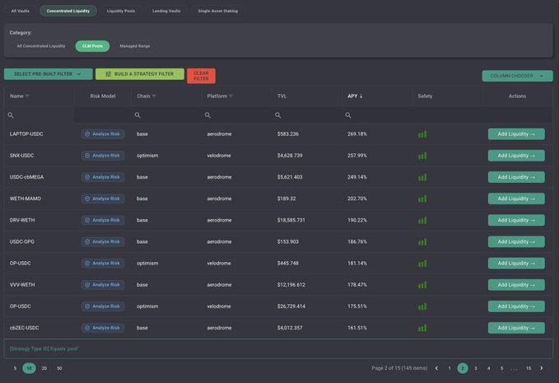This screenshot has width=559, height=383.
Task: Click the pool name WETH-MAMO
Action: pos(26,199)
